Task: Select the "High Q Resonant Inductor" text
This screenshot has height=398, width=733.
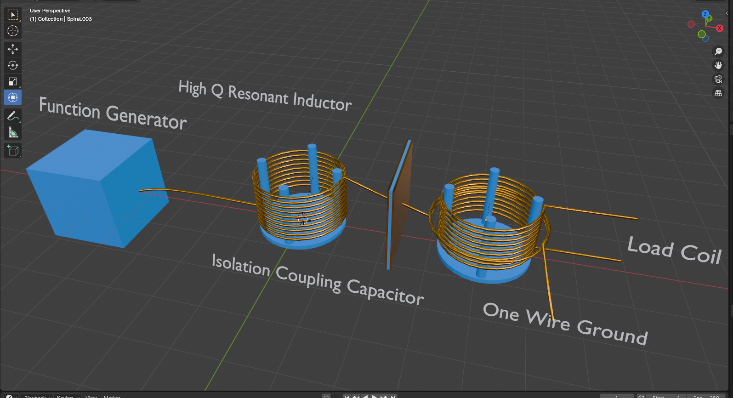Action: (265, 96)
